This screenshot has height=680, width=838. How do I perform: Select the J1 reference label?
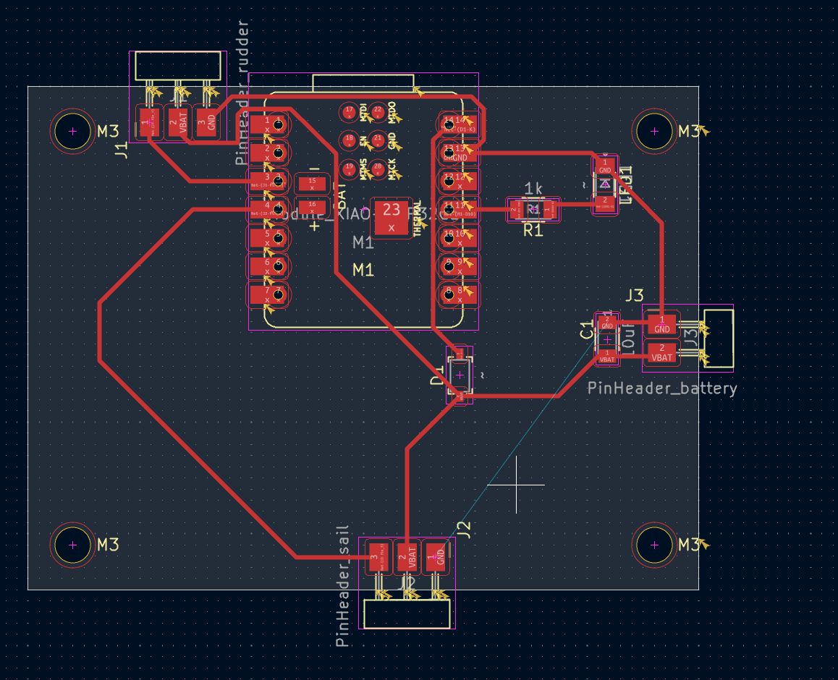tap(122, 150)
